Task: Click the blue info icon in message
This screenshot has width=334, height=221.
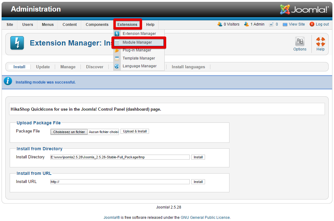Action: 8,81
